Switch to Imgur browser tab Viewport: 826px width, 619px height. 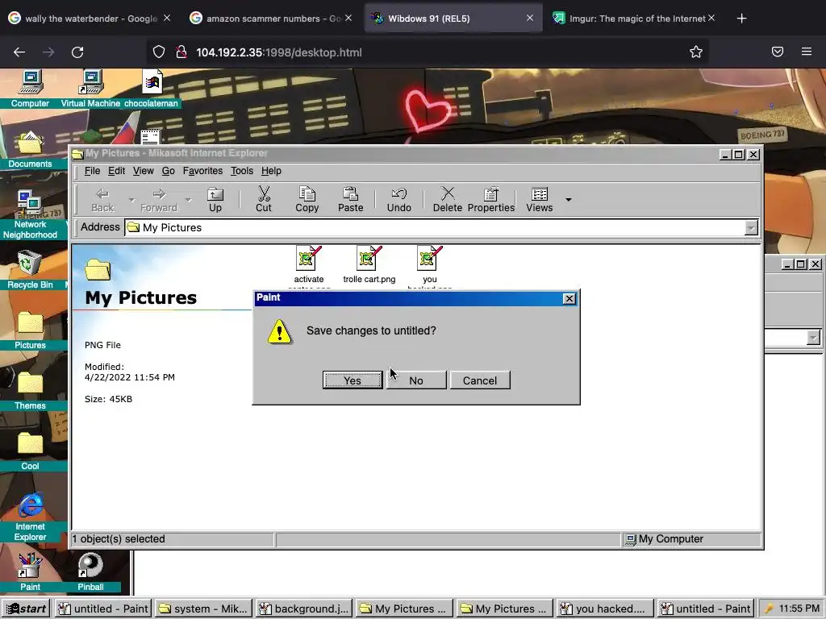pyautogui.click(x=633, y=19)
